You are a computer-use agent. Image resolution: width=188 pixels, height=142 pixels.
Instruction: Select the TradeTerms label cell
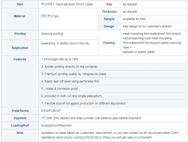(x=20, y=111)
